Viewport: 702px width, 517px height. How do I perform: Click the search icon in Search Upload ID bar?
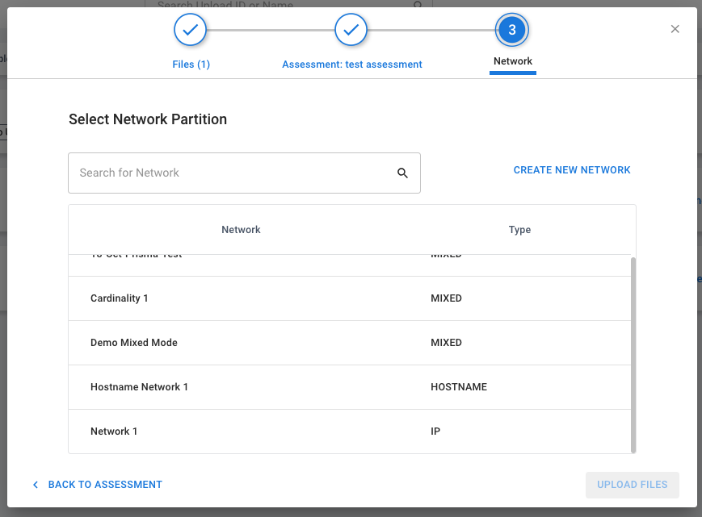click(417, 5)
